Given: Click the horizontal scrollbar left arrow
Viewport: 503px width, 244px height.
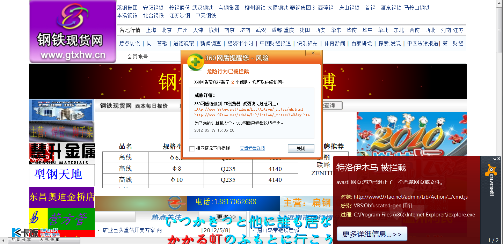Looking at the screenshot, I should [x=3, y=241].
